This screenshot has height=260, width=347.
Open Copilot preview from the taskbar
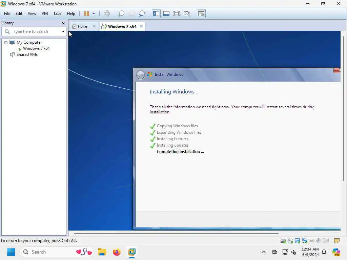(336, 252)
